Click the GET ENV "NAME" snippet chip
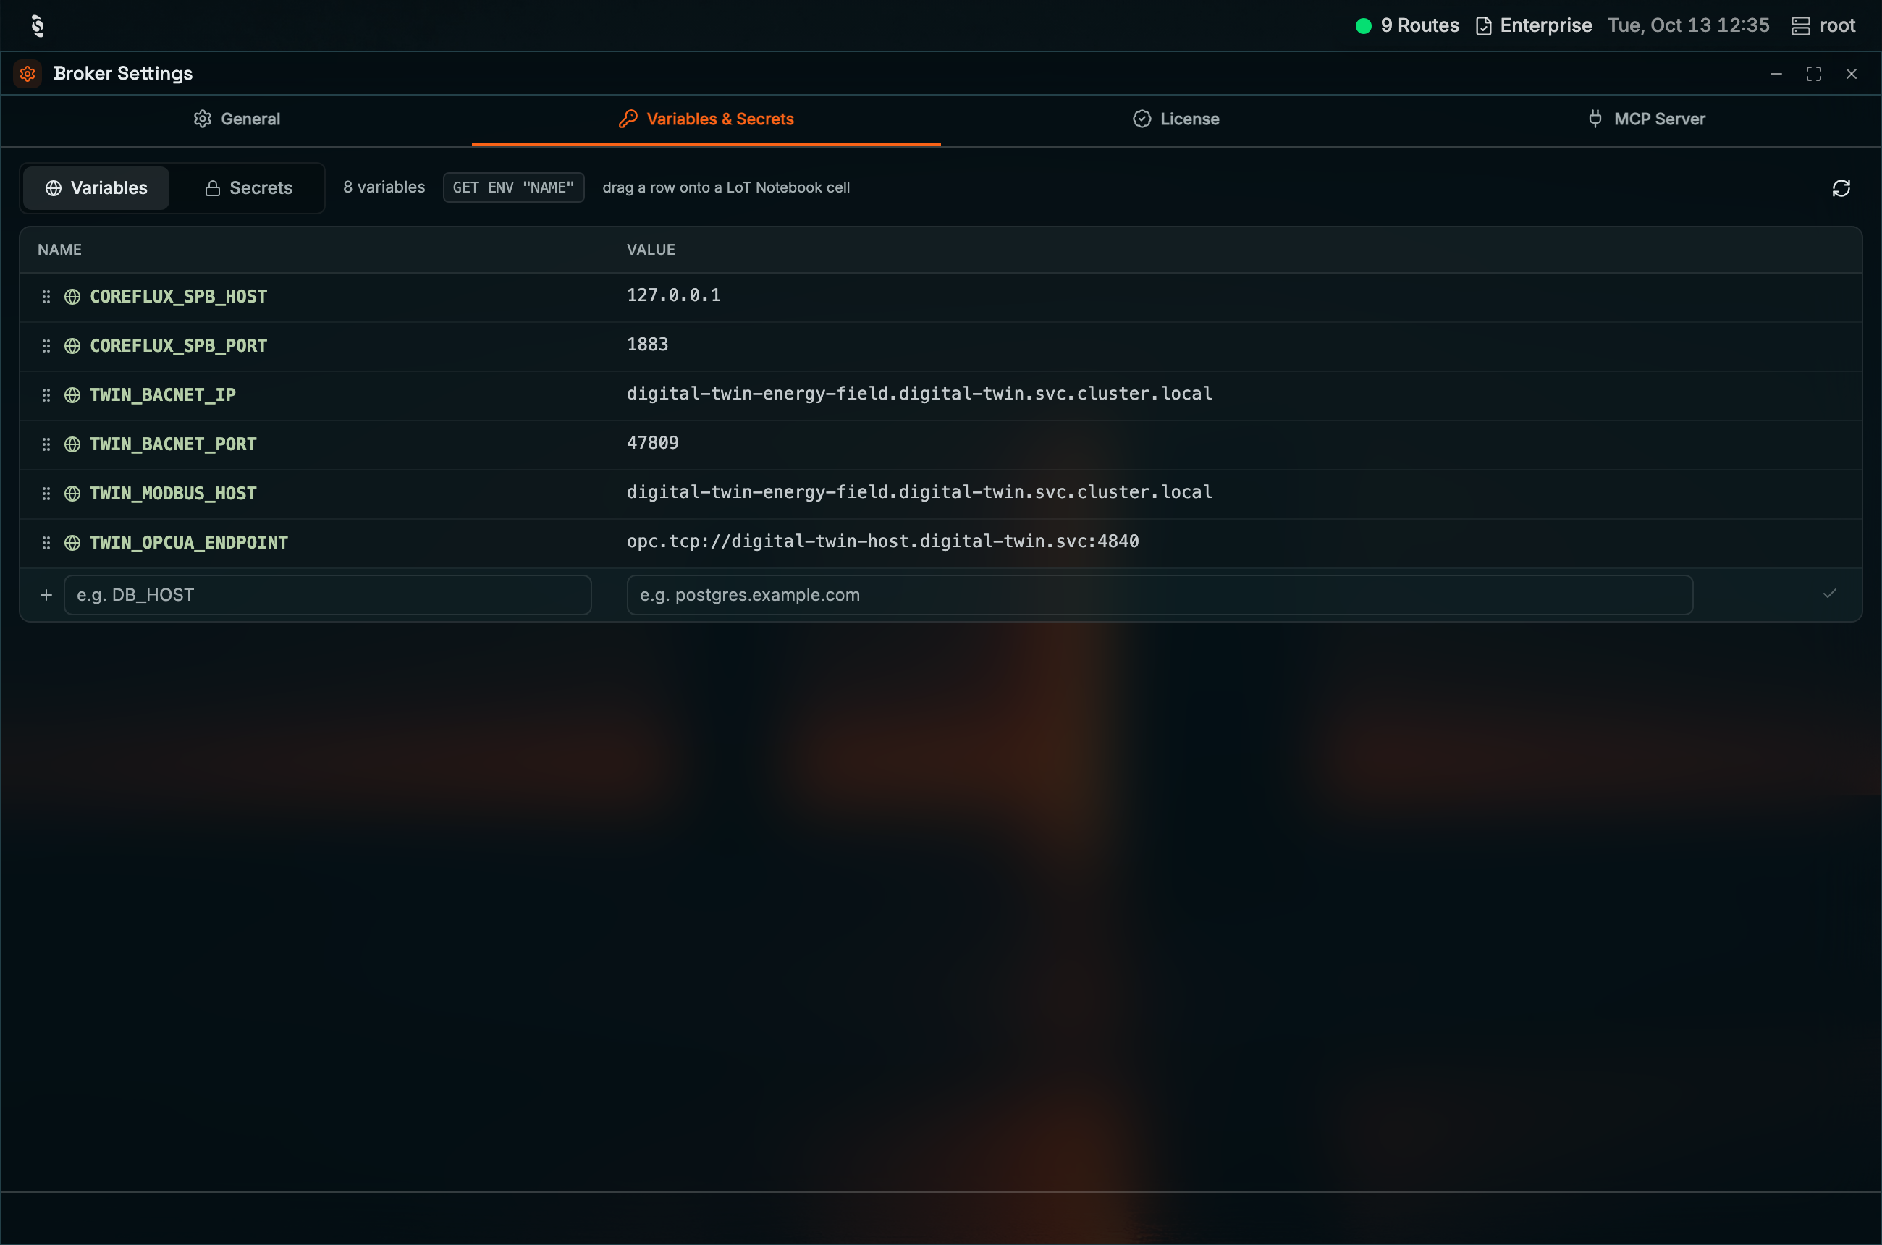The width and height of the screenshot is (1882, 1245). pyautogui.click(x=513, y=187)
